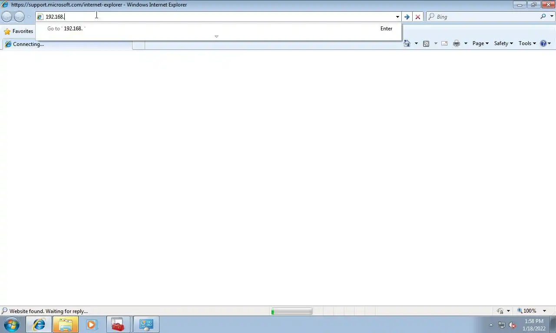
Task: Open the security zone dropdown arrow
Action: (x=508, y=311)
